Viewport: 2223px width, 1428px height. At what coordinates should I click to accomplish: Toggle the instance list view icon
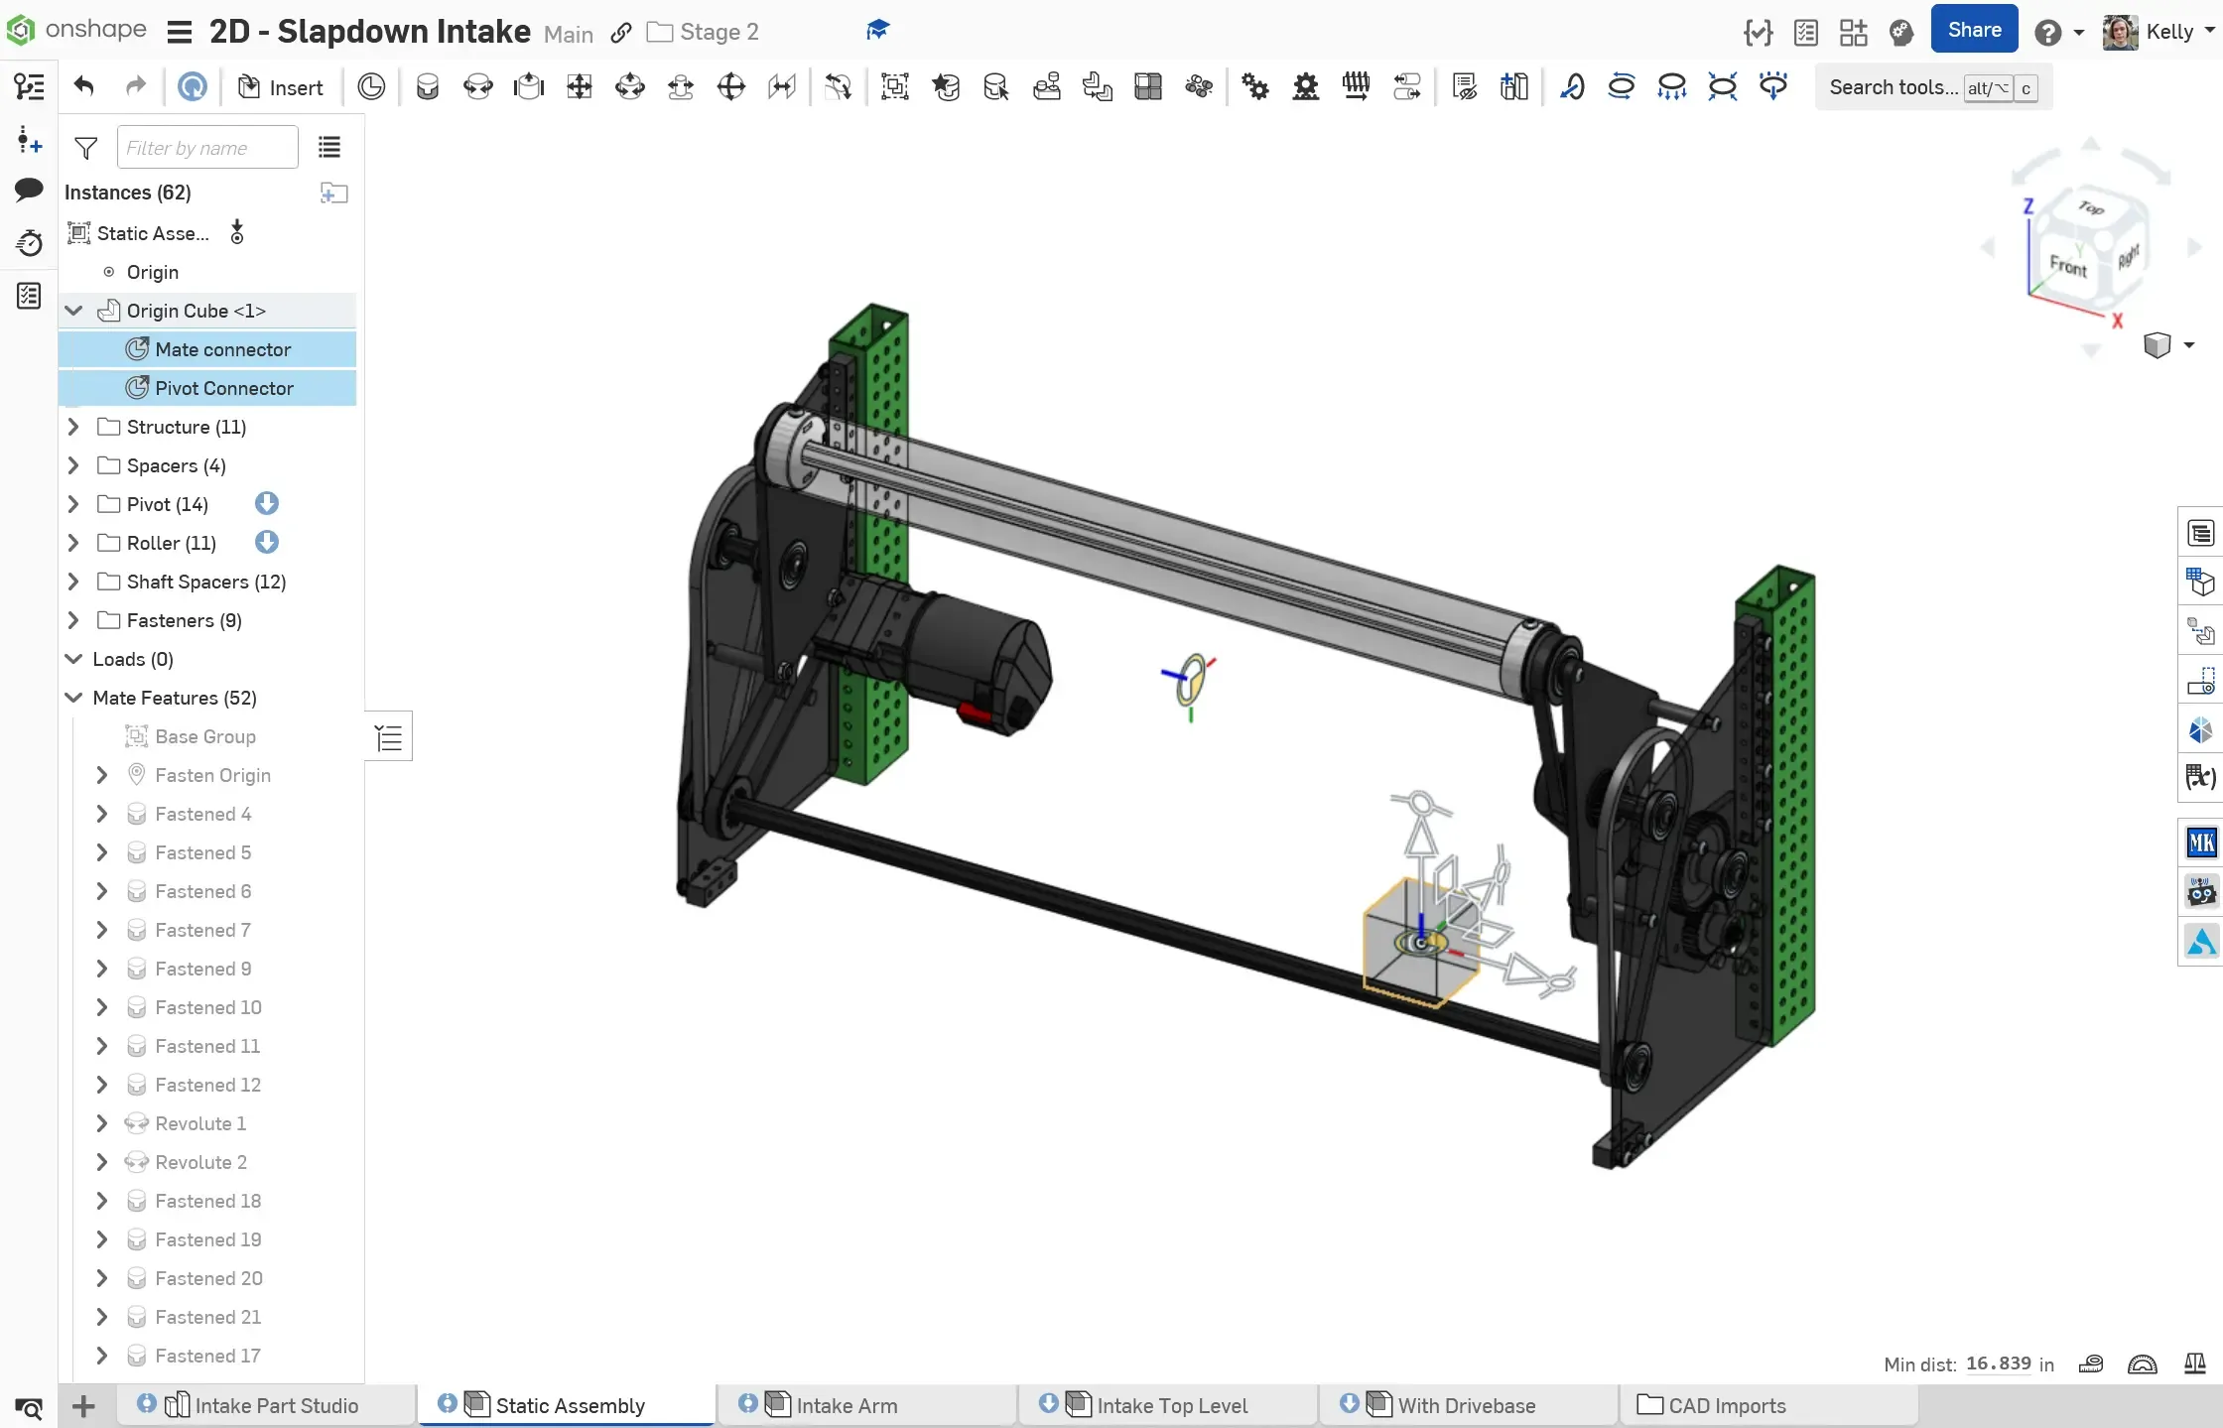(329, 148)
